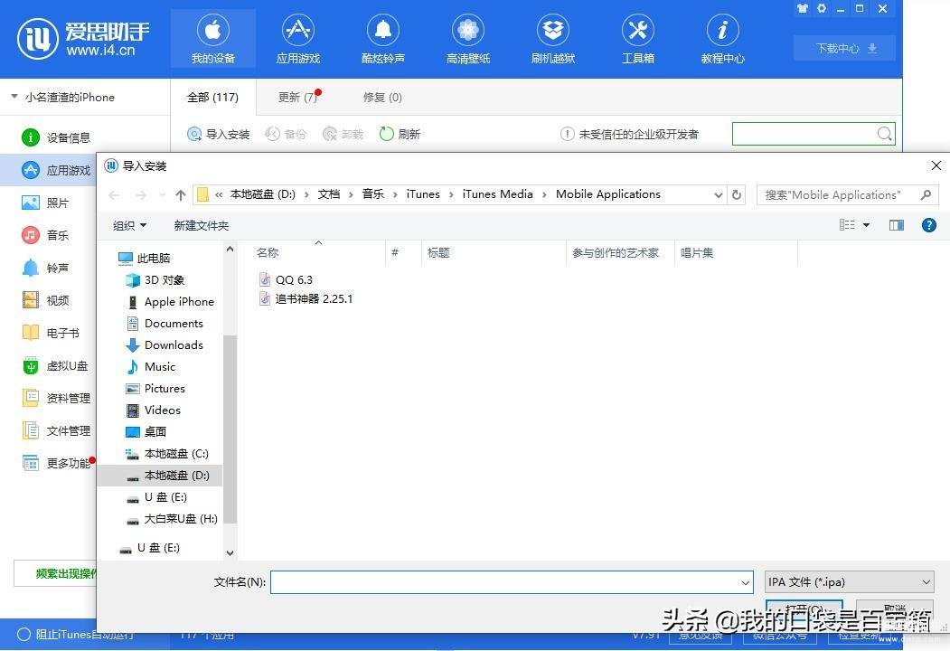Select 桌面 desktop in the navigation tree
This screenshot has height=651, width=950.
tap(146, 431)
